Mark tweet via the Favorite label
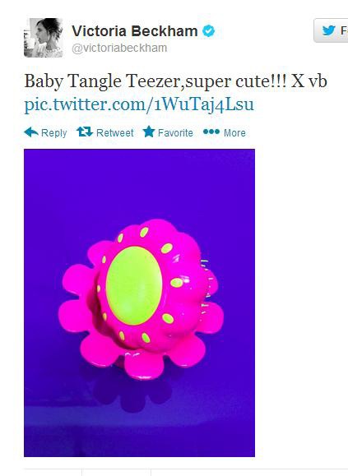The image size is (348, 476). [x=175, y=133]
